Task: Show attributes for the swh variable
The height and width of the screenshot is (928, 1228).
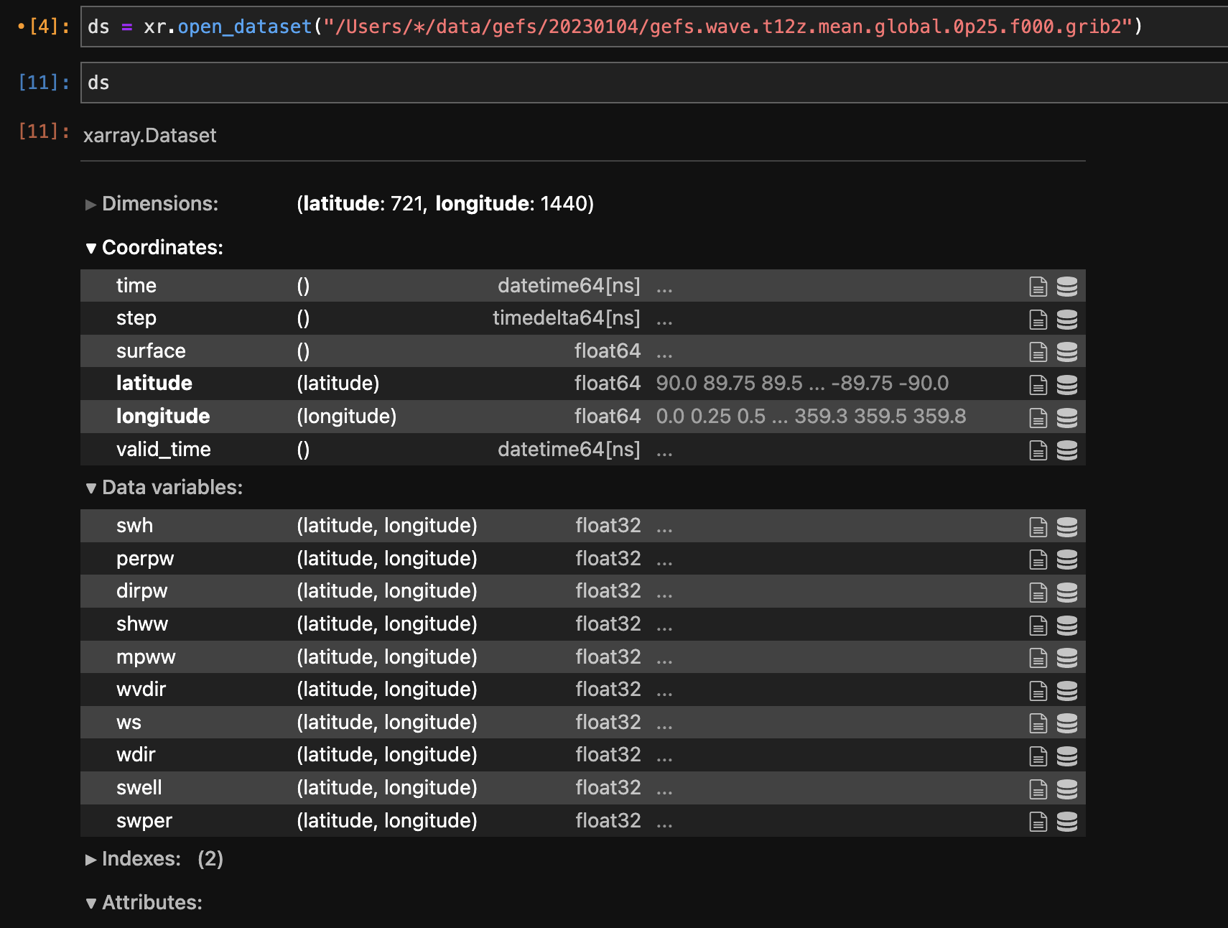Action: click(x=1038, y=526)
